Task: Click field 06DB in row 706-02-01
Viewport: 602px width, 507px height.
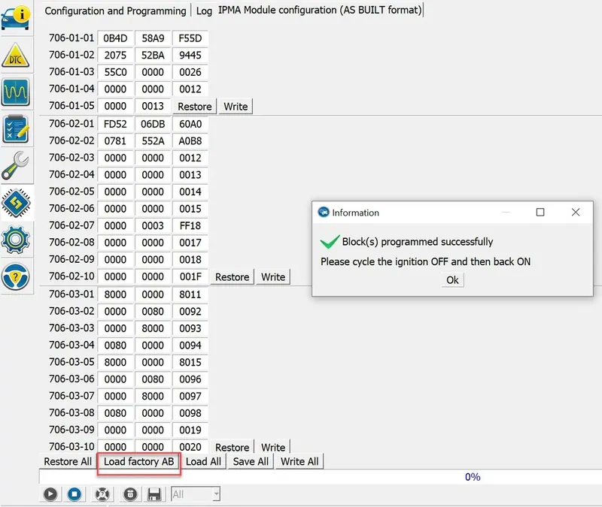Action: [x=153, y=124]
